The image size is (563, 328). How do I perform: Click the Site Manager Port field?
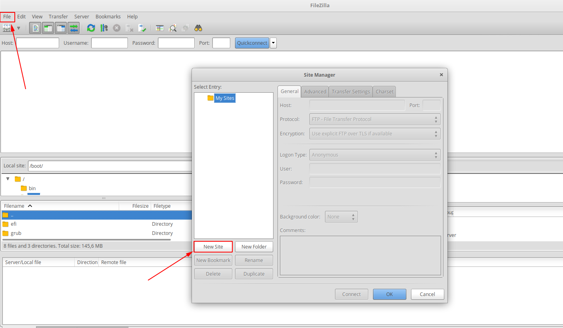point(431,105)
